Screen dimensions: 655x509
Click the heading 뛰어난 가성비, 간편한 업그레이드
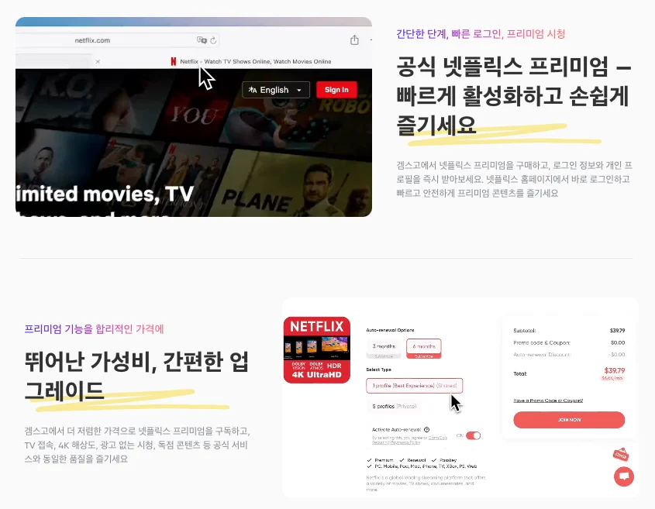[x=136, y=376]
